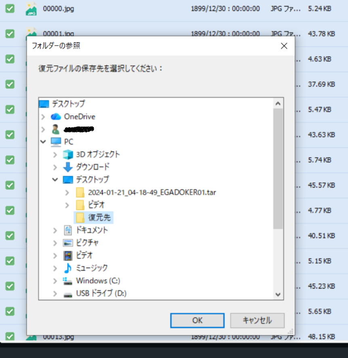
Task: Click the ピクチャ pictures folder icon
Action: [68, 243]
